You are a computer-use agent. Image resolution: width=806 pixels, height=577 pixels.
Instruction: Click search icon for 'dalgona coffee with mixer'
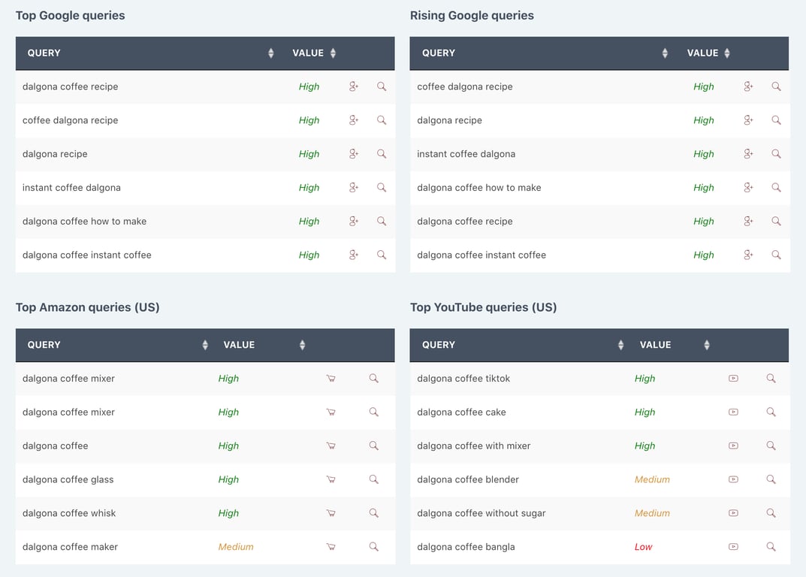pyautogui.click(x=771, y=446)
